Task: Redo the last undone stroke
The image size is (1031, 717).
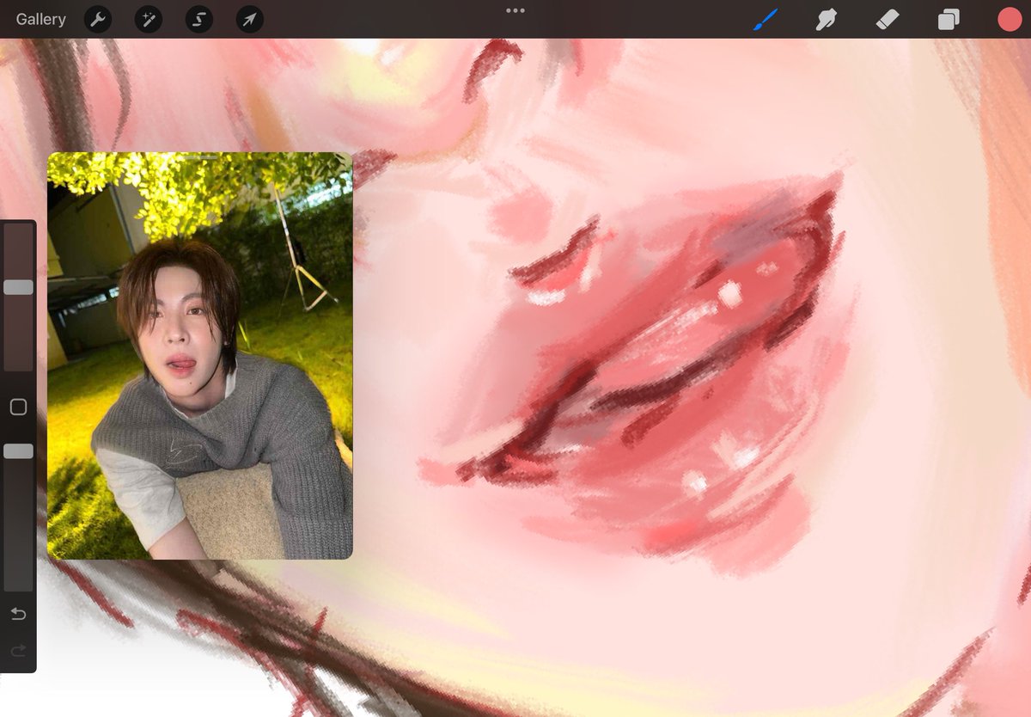Action: (x=18, y=652)
